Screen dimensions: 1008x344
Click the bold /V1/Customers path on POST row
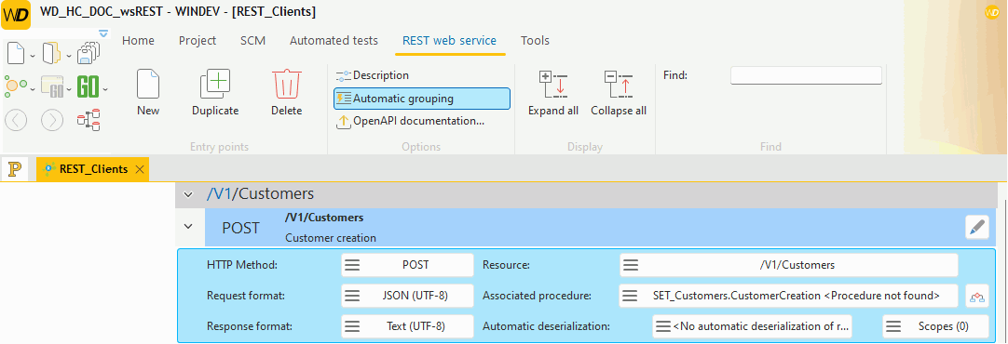click(324, 218)
